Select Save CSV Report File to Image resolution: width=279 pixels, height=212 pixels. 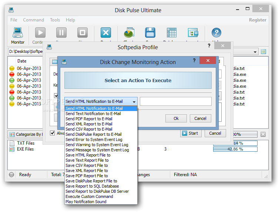click(101, 165)
